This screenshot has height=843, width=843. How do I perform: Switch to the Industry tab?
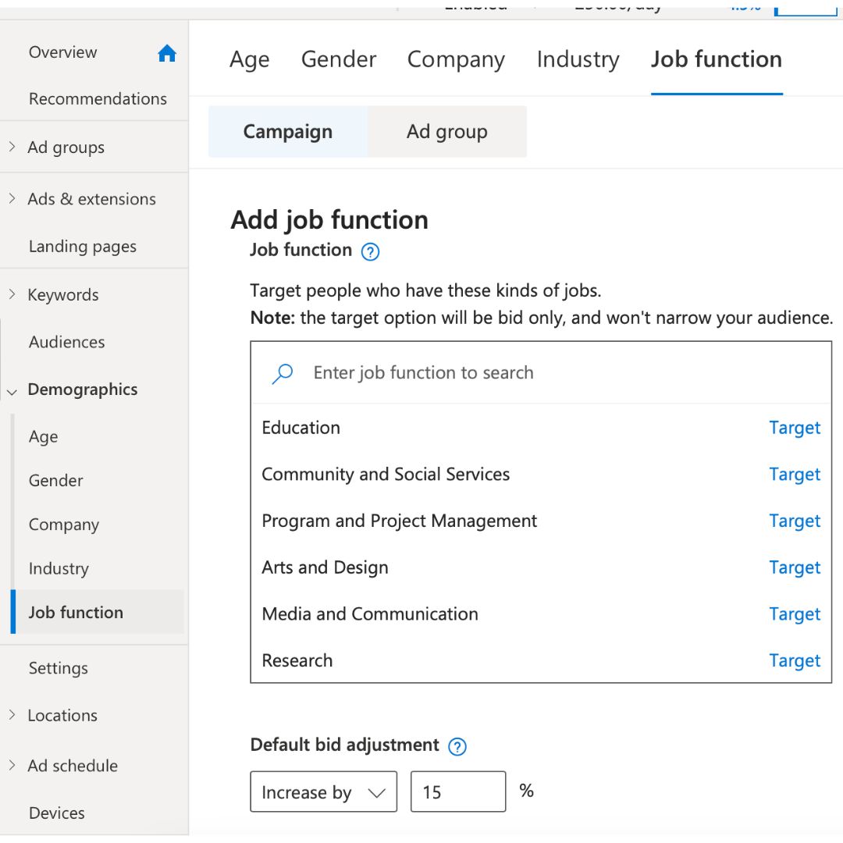(x=578, y=59)
